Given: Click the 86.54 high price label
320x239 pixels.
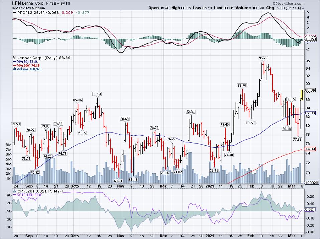Looking at the screenshot, I should 97,94.
